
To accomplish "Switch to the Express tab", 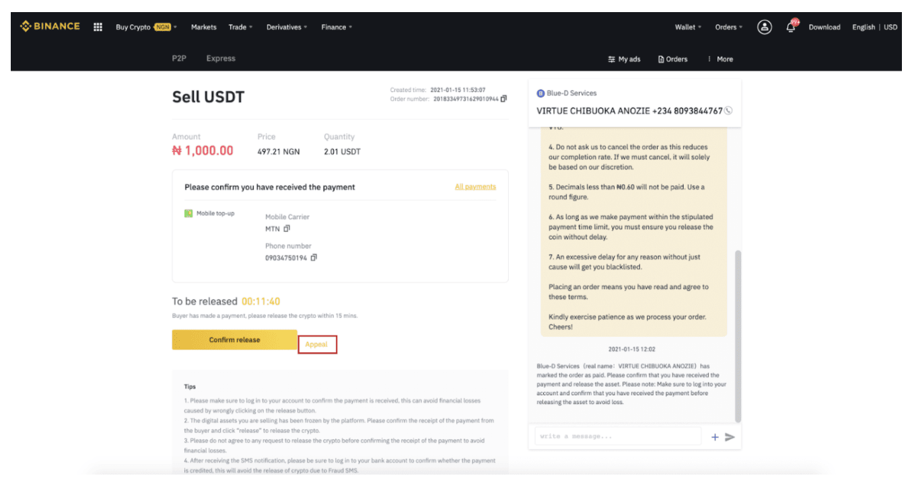I will (221, 58).
